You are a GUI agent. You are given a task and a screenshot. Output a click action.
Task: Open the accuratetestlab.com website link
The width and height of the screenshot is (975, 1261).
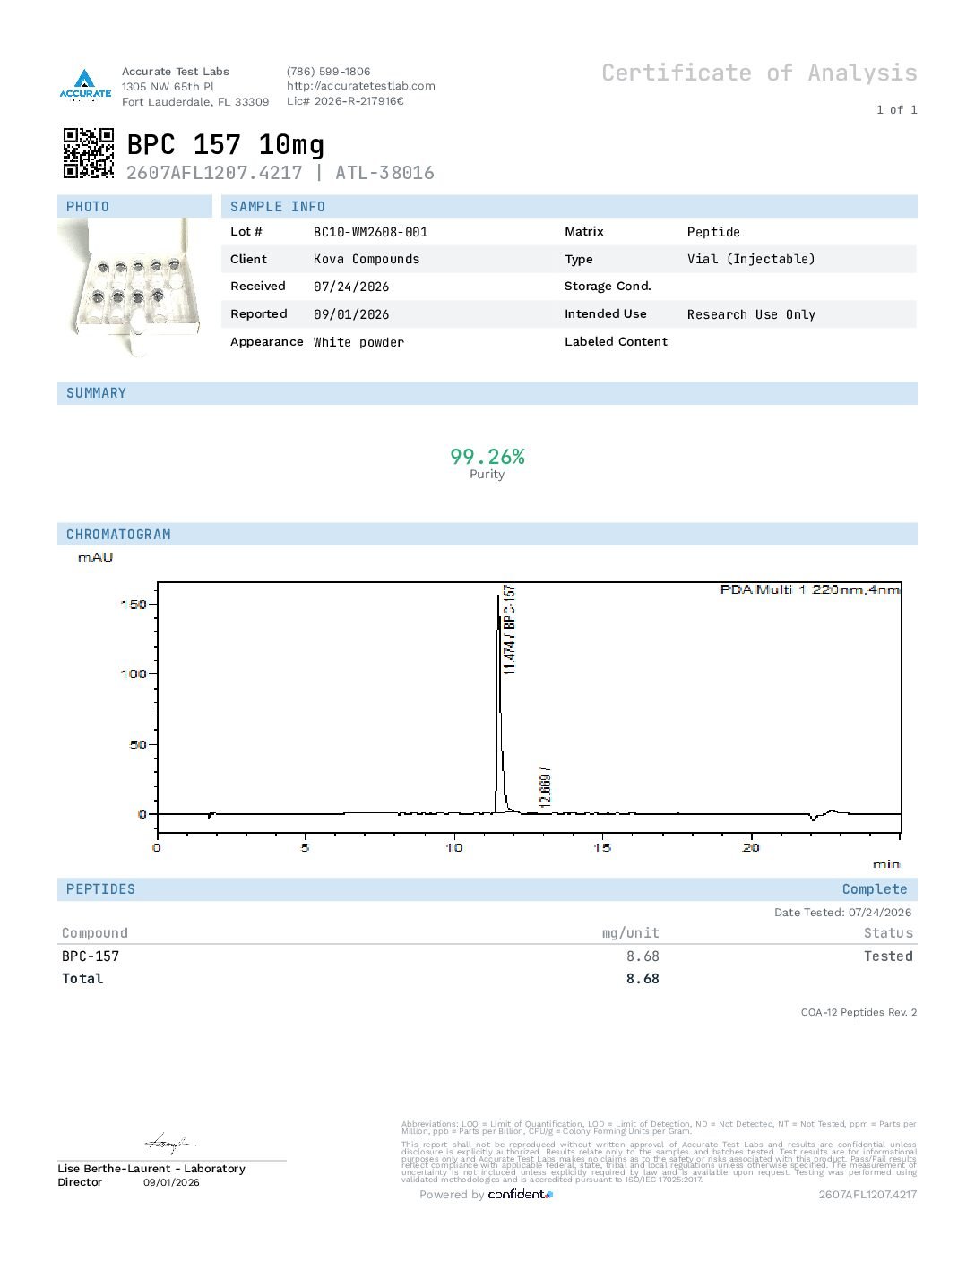[361, 86]
